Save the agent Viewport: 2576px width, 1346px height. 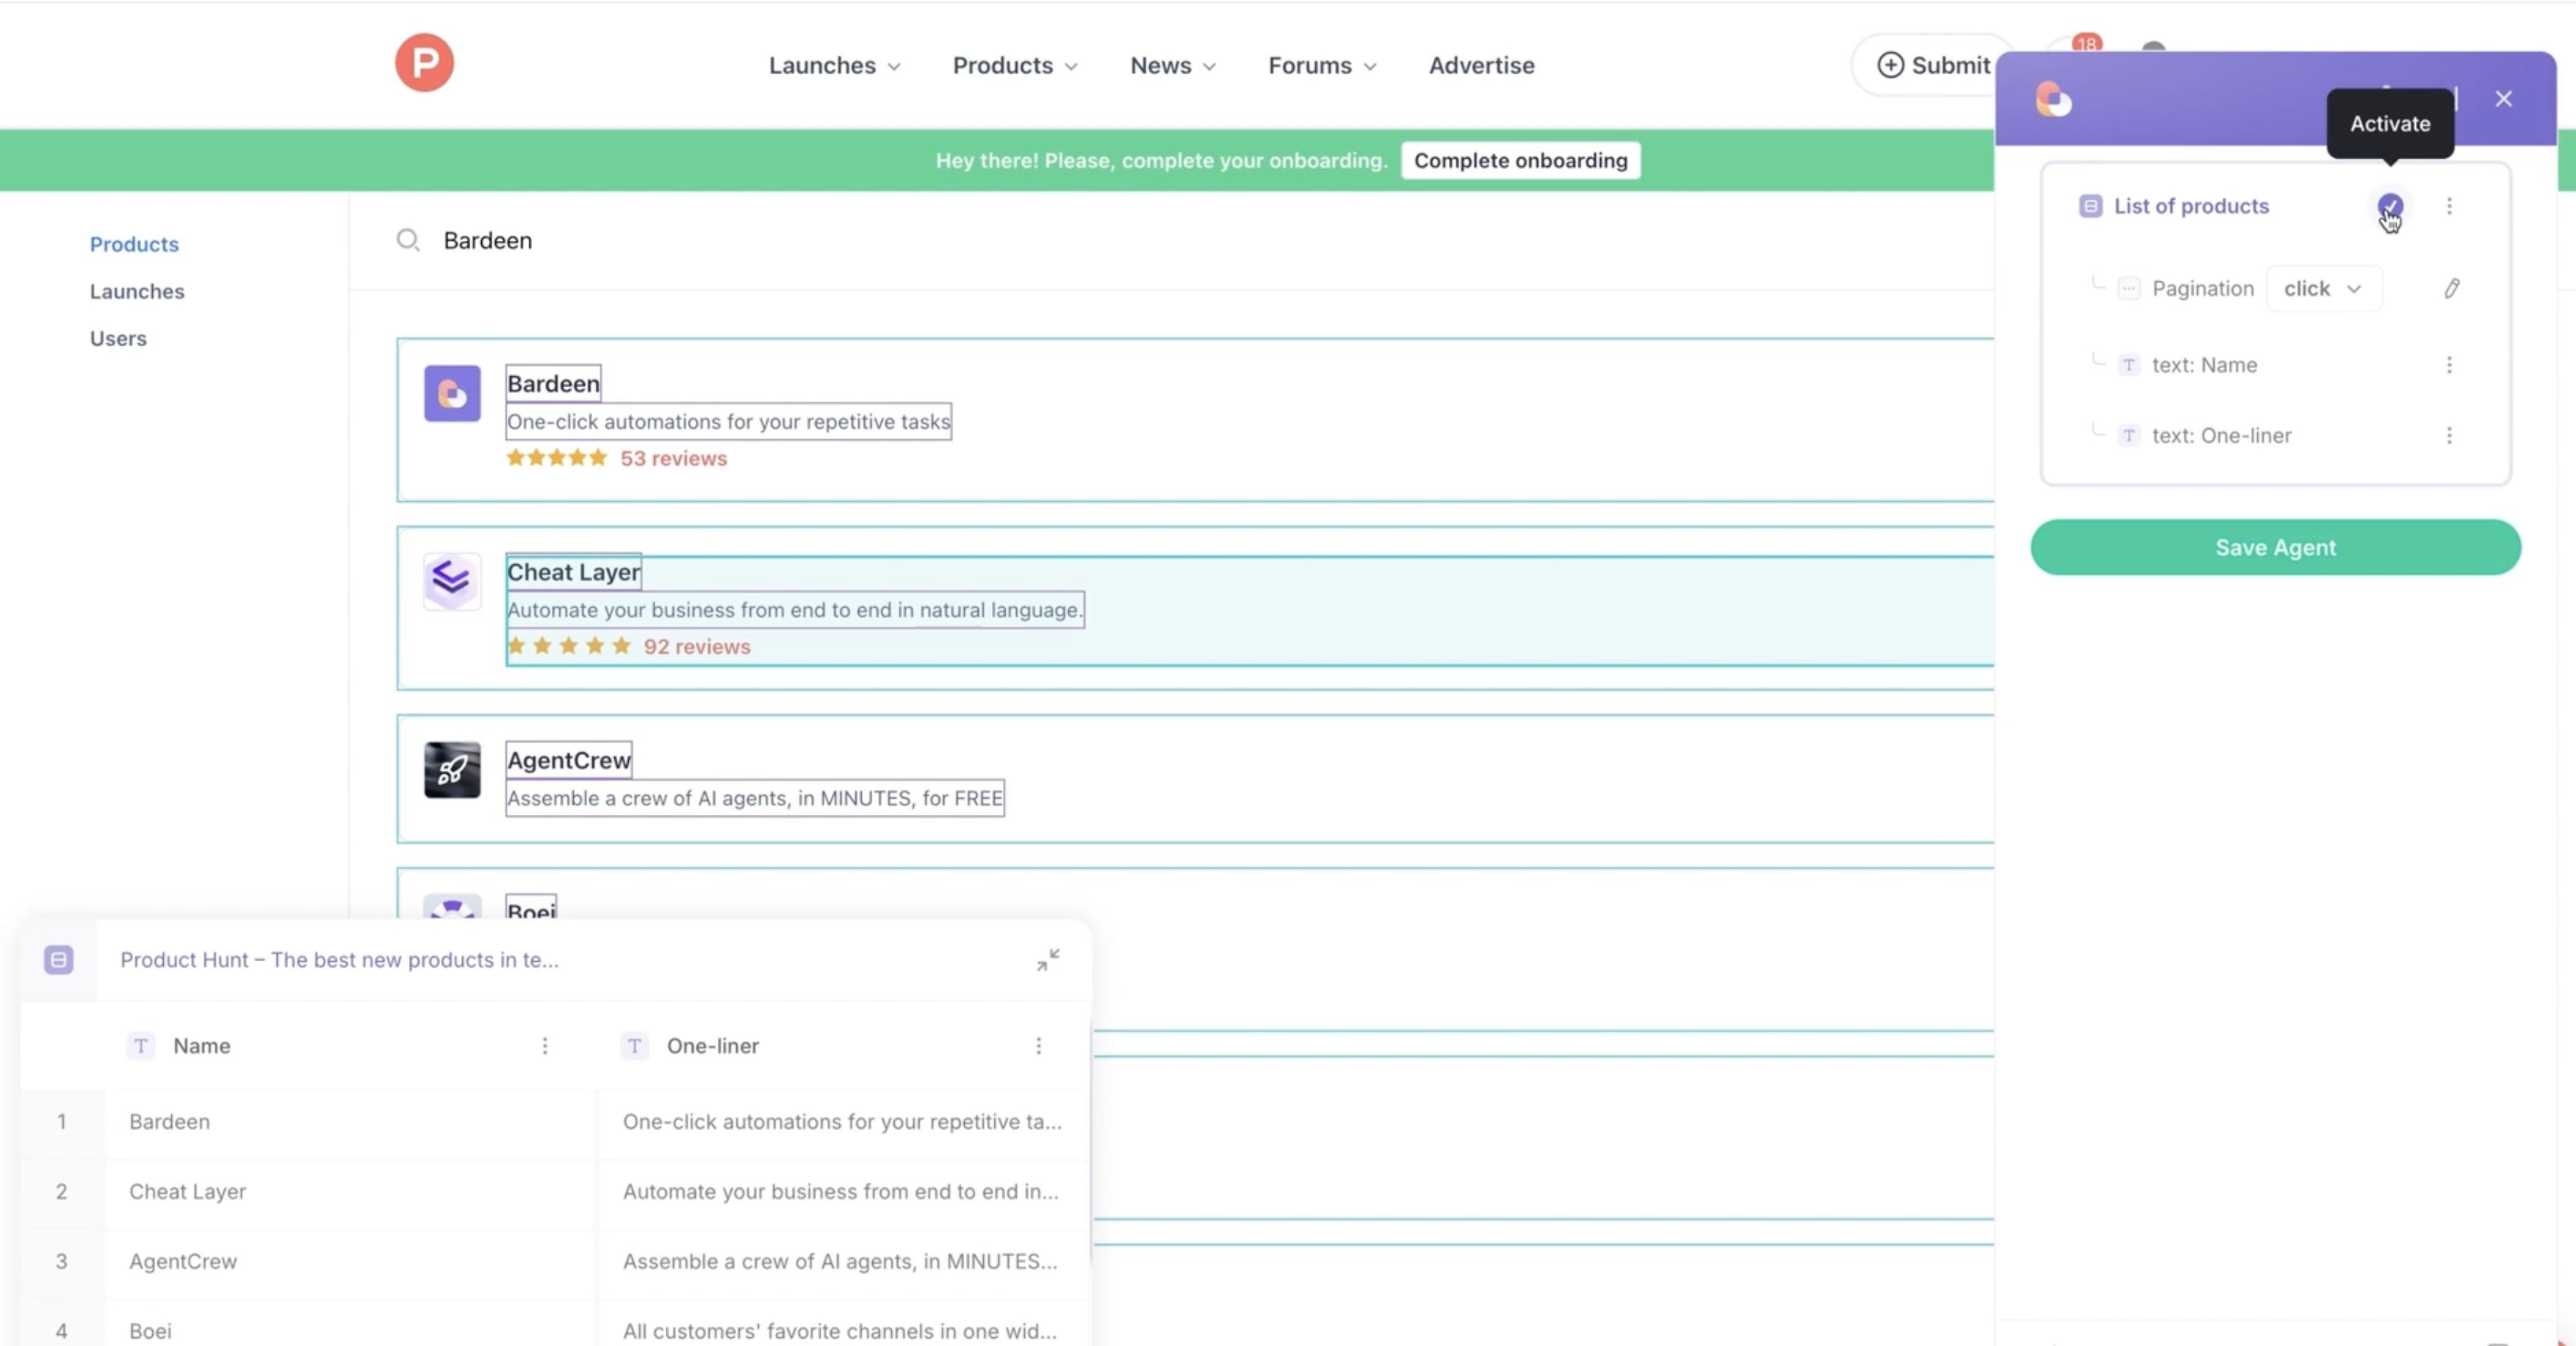2275,547
